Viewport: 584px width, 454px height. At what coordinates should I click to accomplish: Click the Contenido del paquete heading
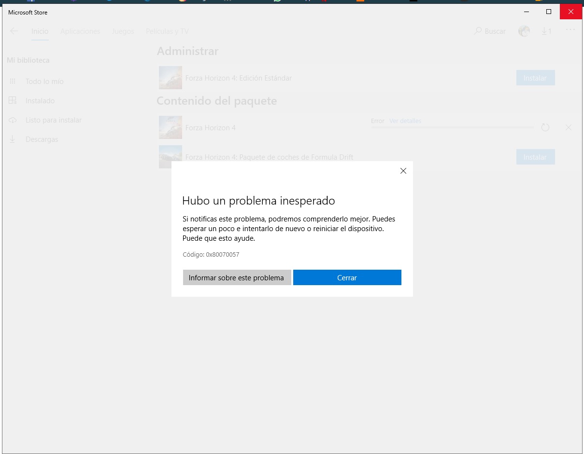217,101
